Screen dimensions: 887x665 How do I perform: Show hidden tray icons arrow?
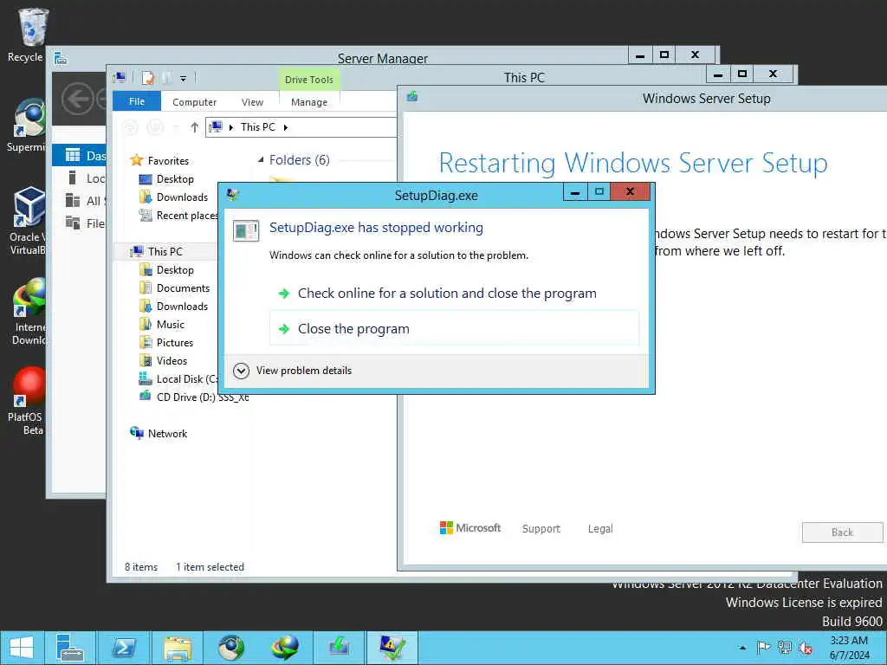click(x=742, y=648)
